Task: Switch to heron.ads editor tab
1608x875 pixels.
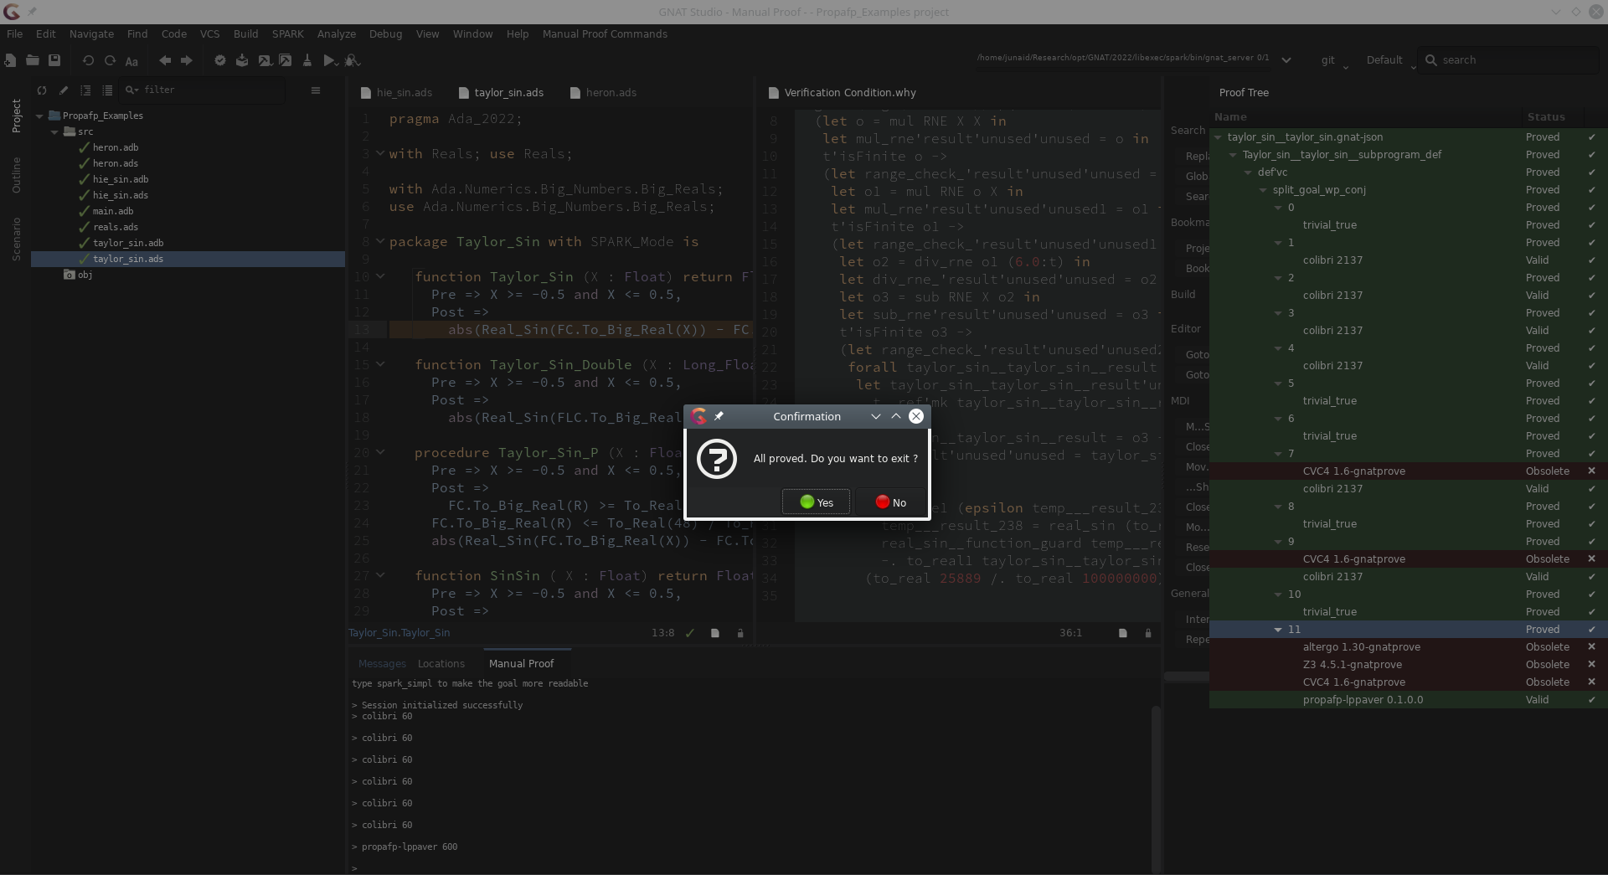Action: click(x=603, y=93)
